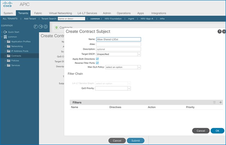Image resolution: width=226 pixels, height=145 pixels.
Task: Click the Action column header
Action: click(152, 107)
